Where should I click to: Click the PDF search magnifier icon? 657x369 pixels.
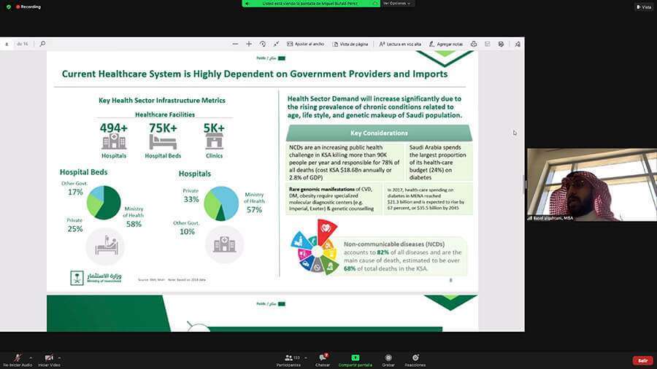tap(42, 44)
